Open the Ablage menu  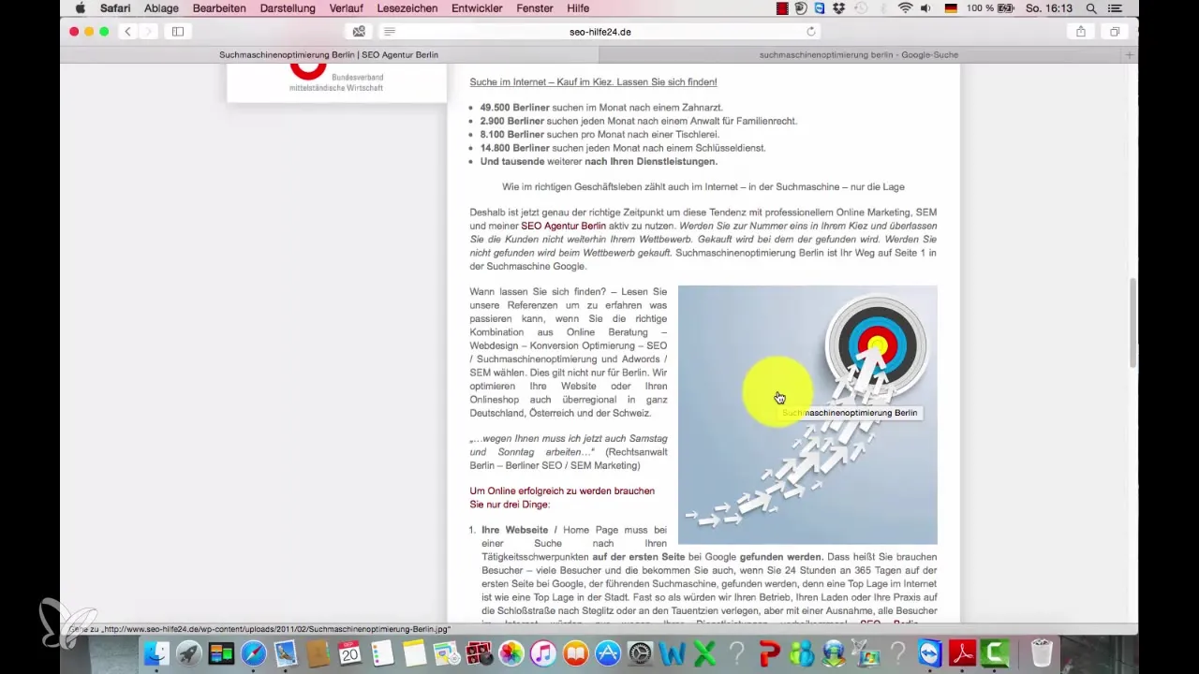click(x=162, y=8)
